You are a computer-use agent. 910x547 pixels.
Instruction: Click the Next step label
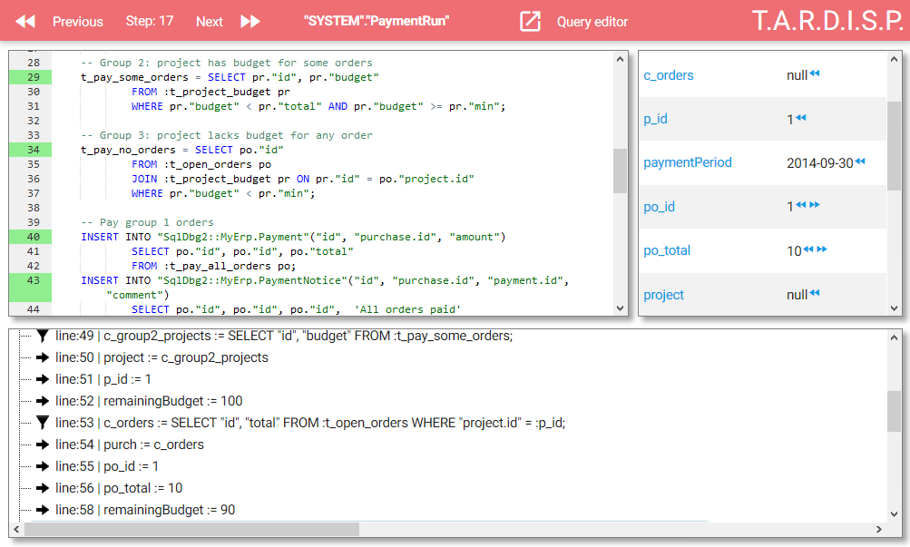point(209,22)
